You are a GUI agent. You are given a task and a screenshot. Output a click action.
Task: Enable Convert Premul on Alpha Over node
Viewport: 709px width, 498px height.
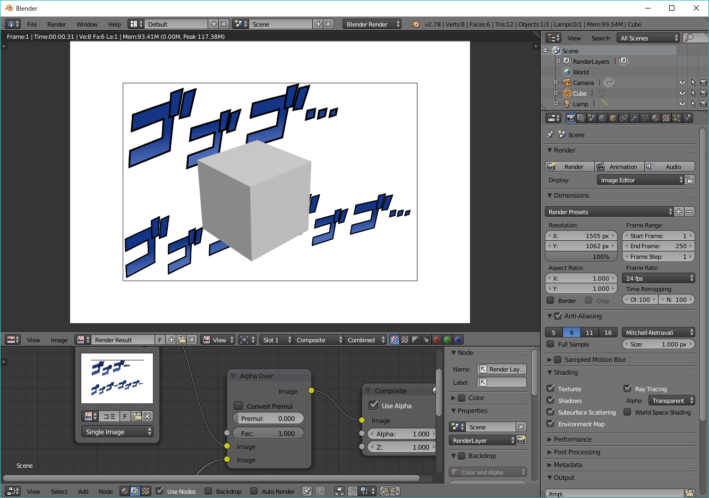(x=238, y=406)
